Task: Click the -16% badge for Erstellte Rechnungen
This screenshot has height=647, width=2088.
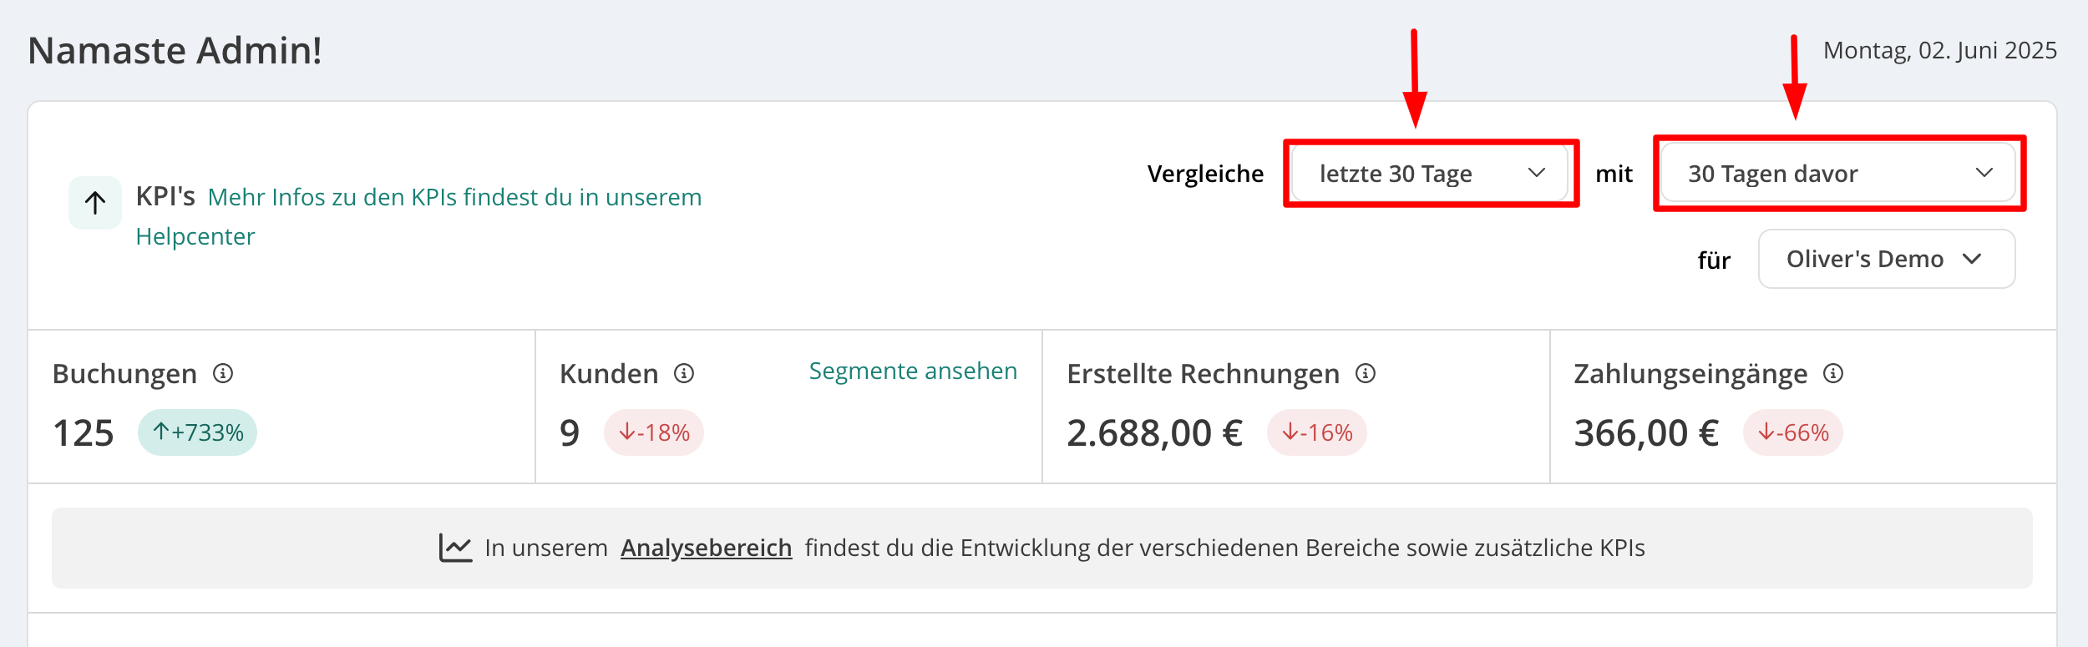Action: [x=1317, y=432]
